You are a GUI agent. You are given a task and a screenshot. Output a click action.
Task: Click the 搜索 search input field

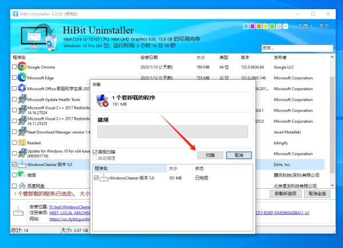tap(297, 48)
